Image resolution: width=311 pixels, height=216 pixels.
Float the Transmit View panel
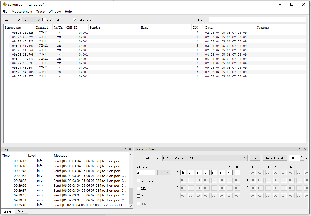pyautogui.click(x=300, y=149)
